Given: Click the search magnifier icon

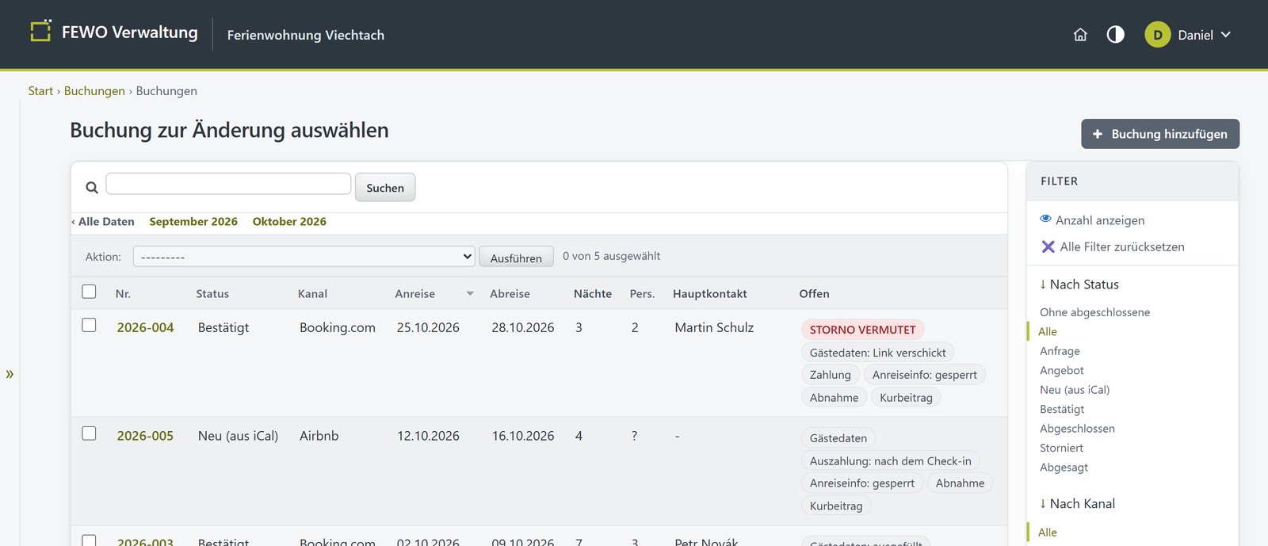Looking at the screenshot, I should click(92, 188).
